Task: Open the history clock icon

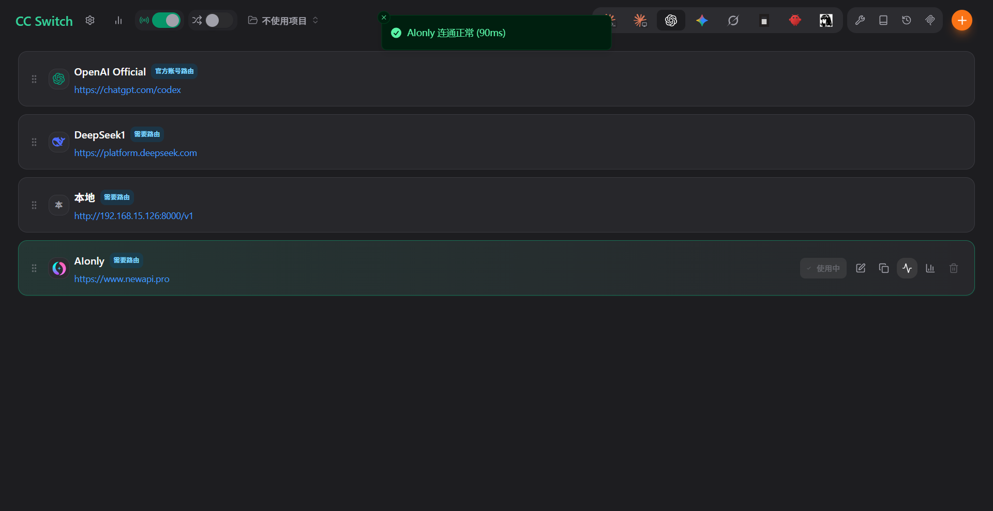Action: (907, 20)
